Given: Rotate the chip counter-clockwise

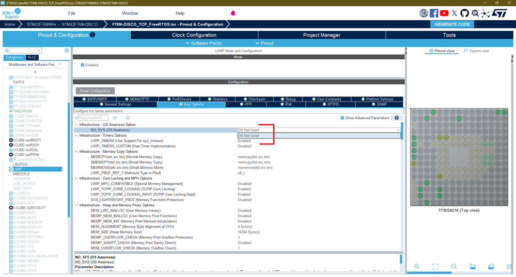Looking at the screenshot, I should click(x=491, y=267).
